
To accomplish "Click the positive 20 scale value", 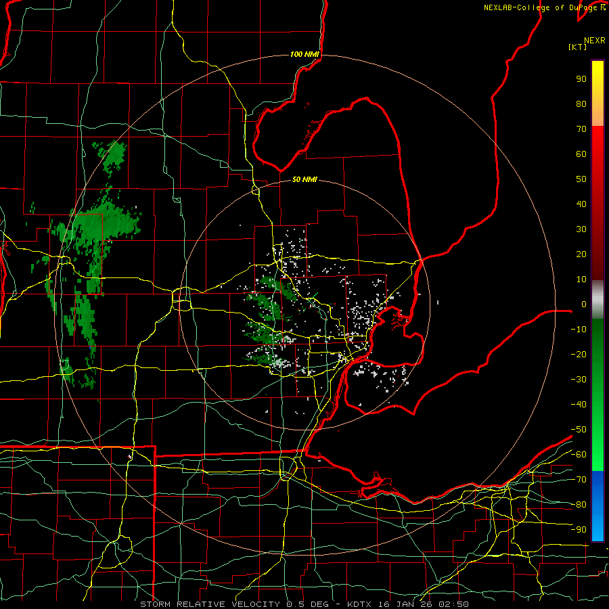I will pyautogui.click(x=581, y=254).
